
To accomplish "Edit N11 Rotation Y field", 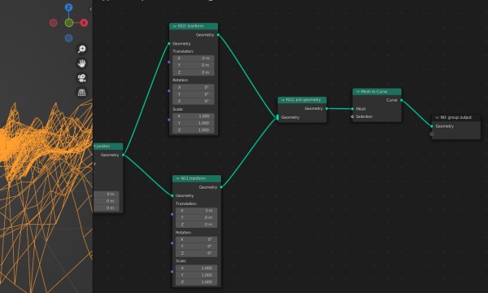I will pyautogui.click(x=196, y=247).
